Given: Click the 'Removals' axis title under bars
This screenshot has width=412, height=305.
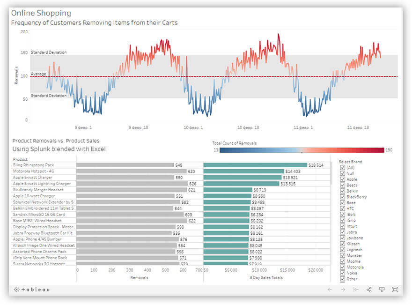Looking at the screenshot, I should click(139, 278).
